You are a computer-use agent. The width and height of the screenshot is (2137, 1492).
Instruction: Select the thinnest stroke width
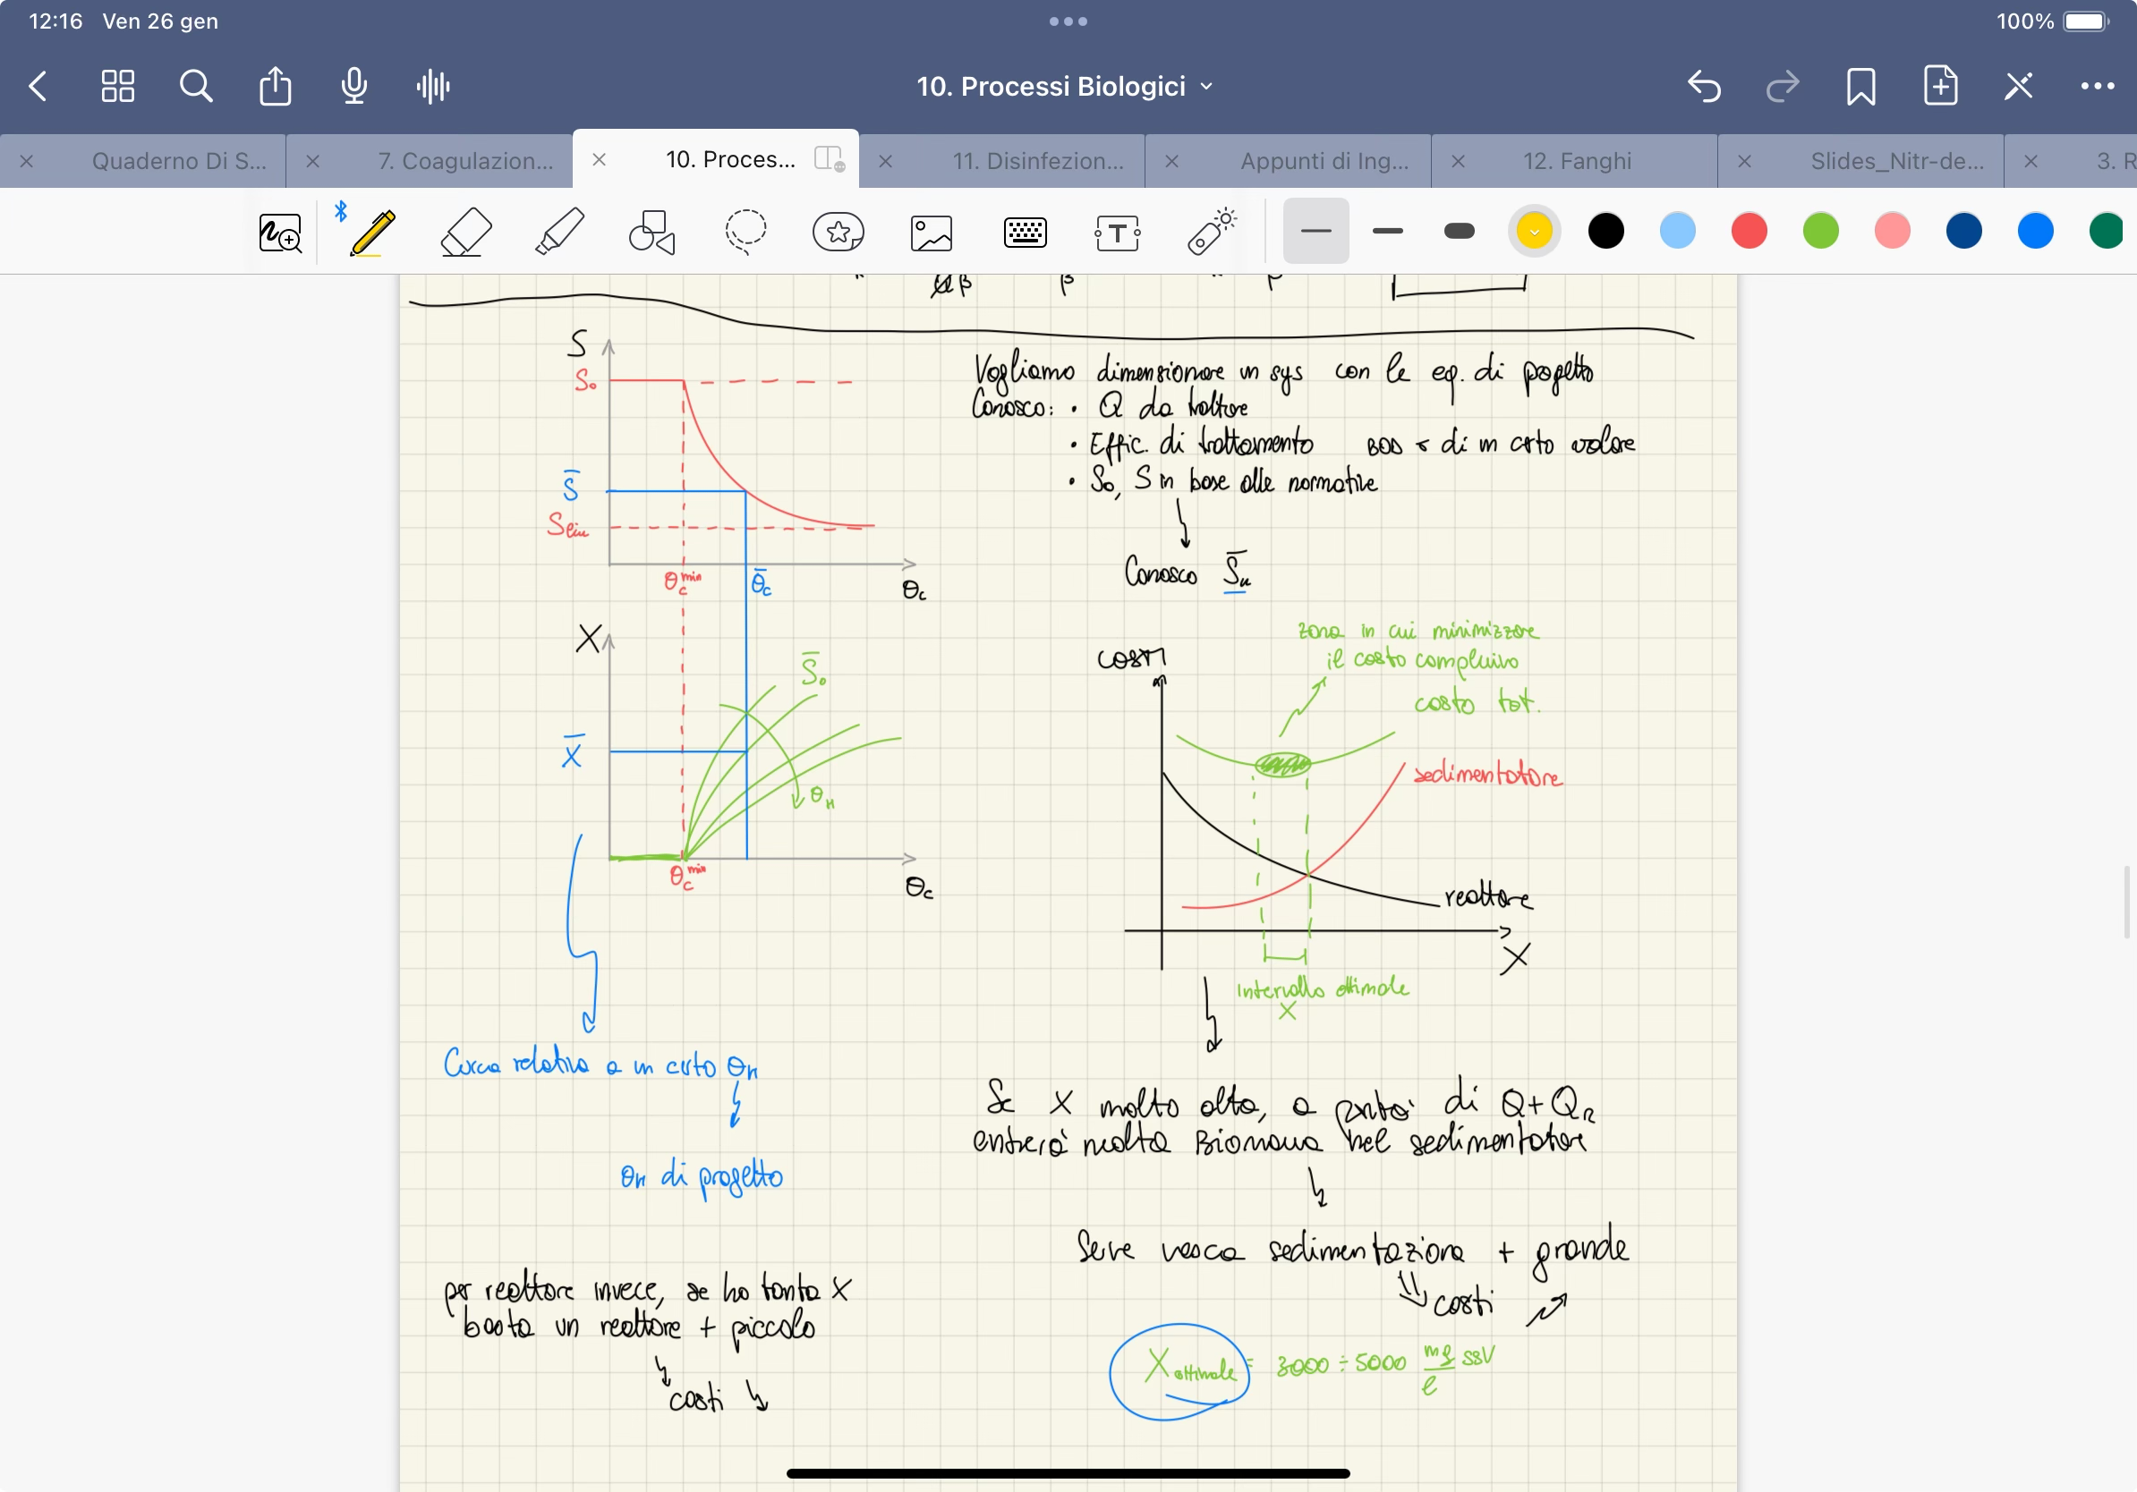1315,231
